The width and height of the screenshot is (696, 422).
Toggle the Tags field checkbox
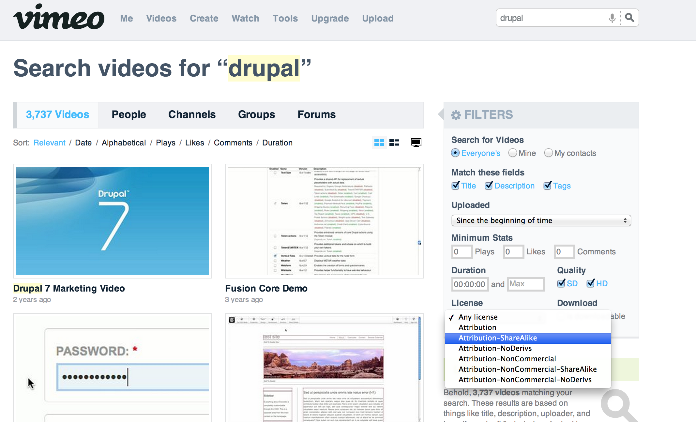pos(548,185)
